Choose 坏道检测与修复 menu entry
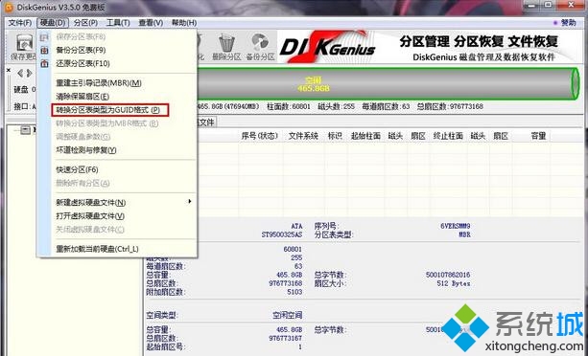This screenshot has height=356, width=588. click(86, 150)
